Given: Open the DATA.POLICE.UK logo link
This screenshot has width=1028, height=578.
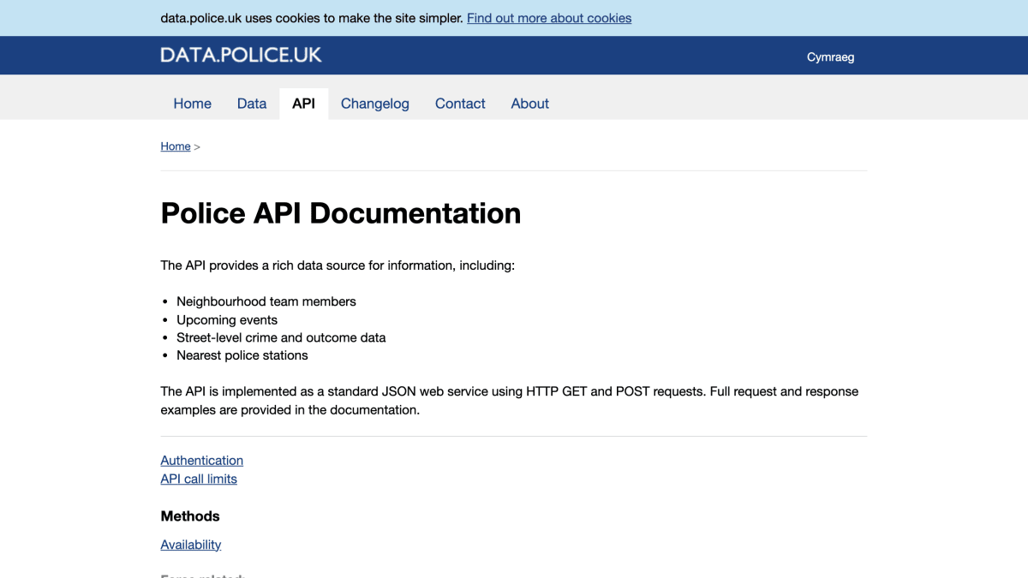Looking at the screenshot, I should (x=241, y=55).
